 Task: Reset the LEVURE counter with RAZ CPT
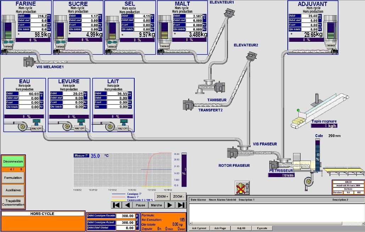tap(80, 129)
